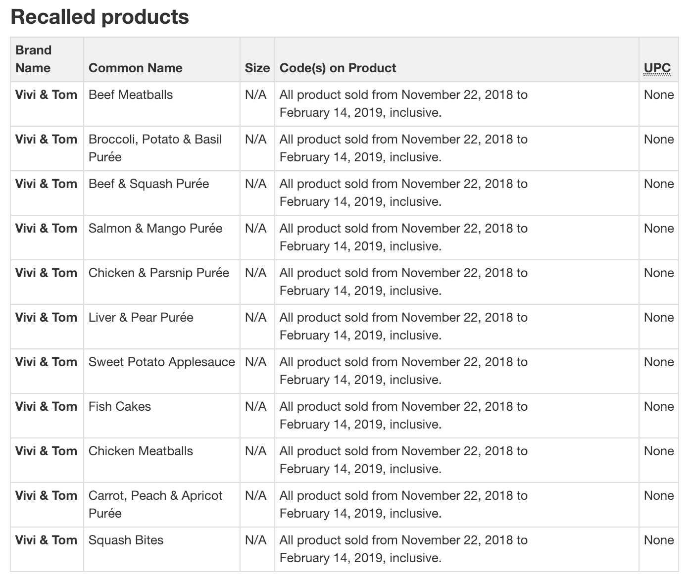Image resolution: width=688 pixels, height=579 pixels.
Task: Select the Beef Meatballs product name
Action: click(131, 95)
